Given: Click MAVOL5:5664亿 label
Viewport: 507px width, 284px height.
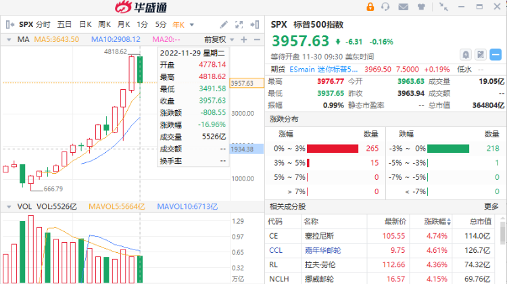Looking at the screenshot, I should coord(117,206).
